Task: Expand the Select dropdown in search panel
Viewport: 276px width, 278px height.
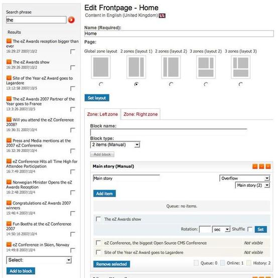Action: click(39, 260)
